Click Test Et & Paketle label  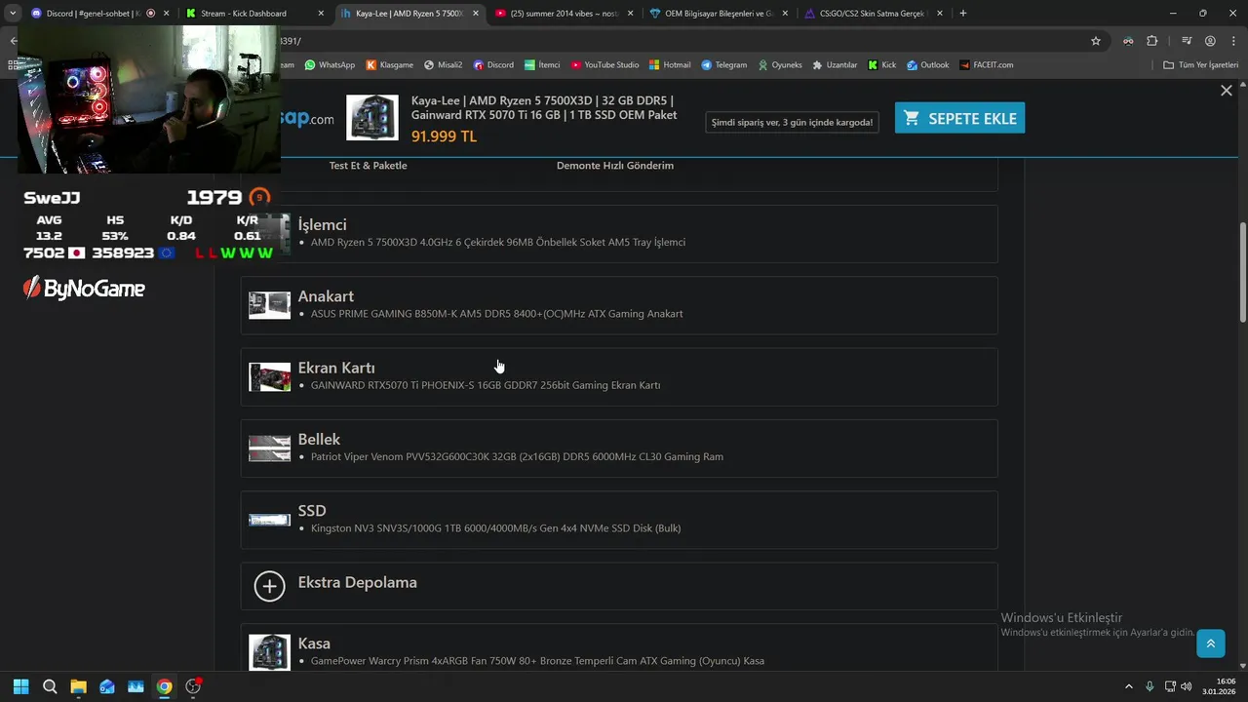(x=368, y=166)
